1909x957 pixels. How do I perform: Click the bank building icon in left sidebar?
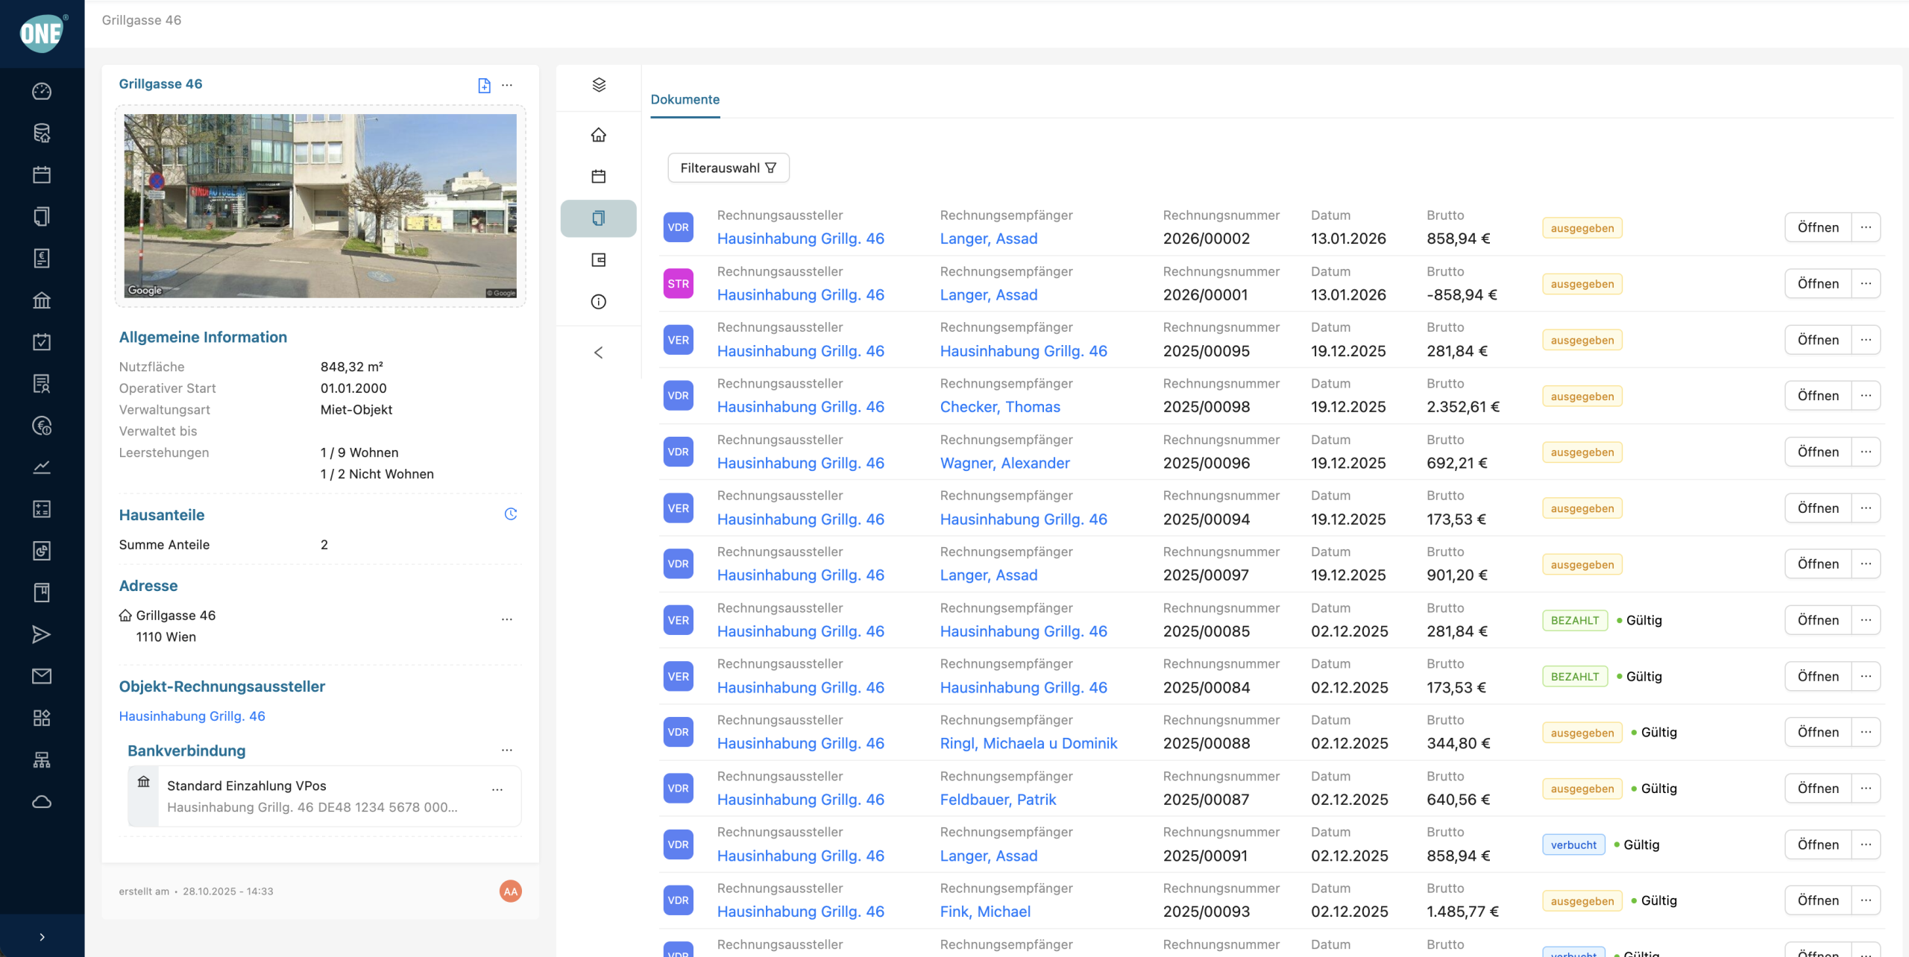(42, 300)
